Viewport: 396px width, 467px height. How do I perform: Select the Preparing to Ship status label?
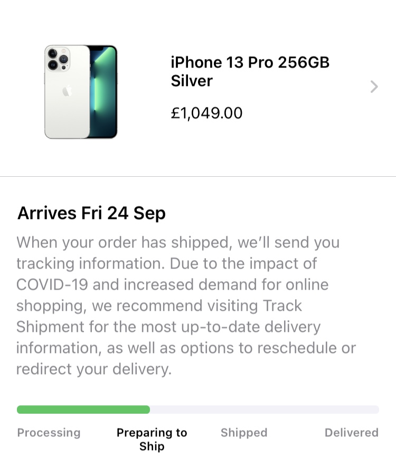click(x=152, y=440)
